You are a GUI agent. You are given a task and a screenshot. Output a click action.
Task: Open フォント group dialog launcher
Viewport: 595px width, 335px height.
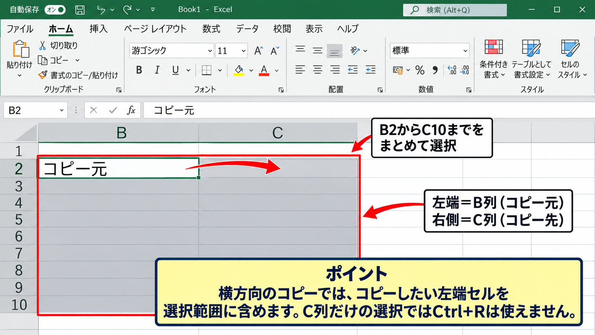(x=281, y=90)
